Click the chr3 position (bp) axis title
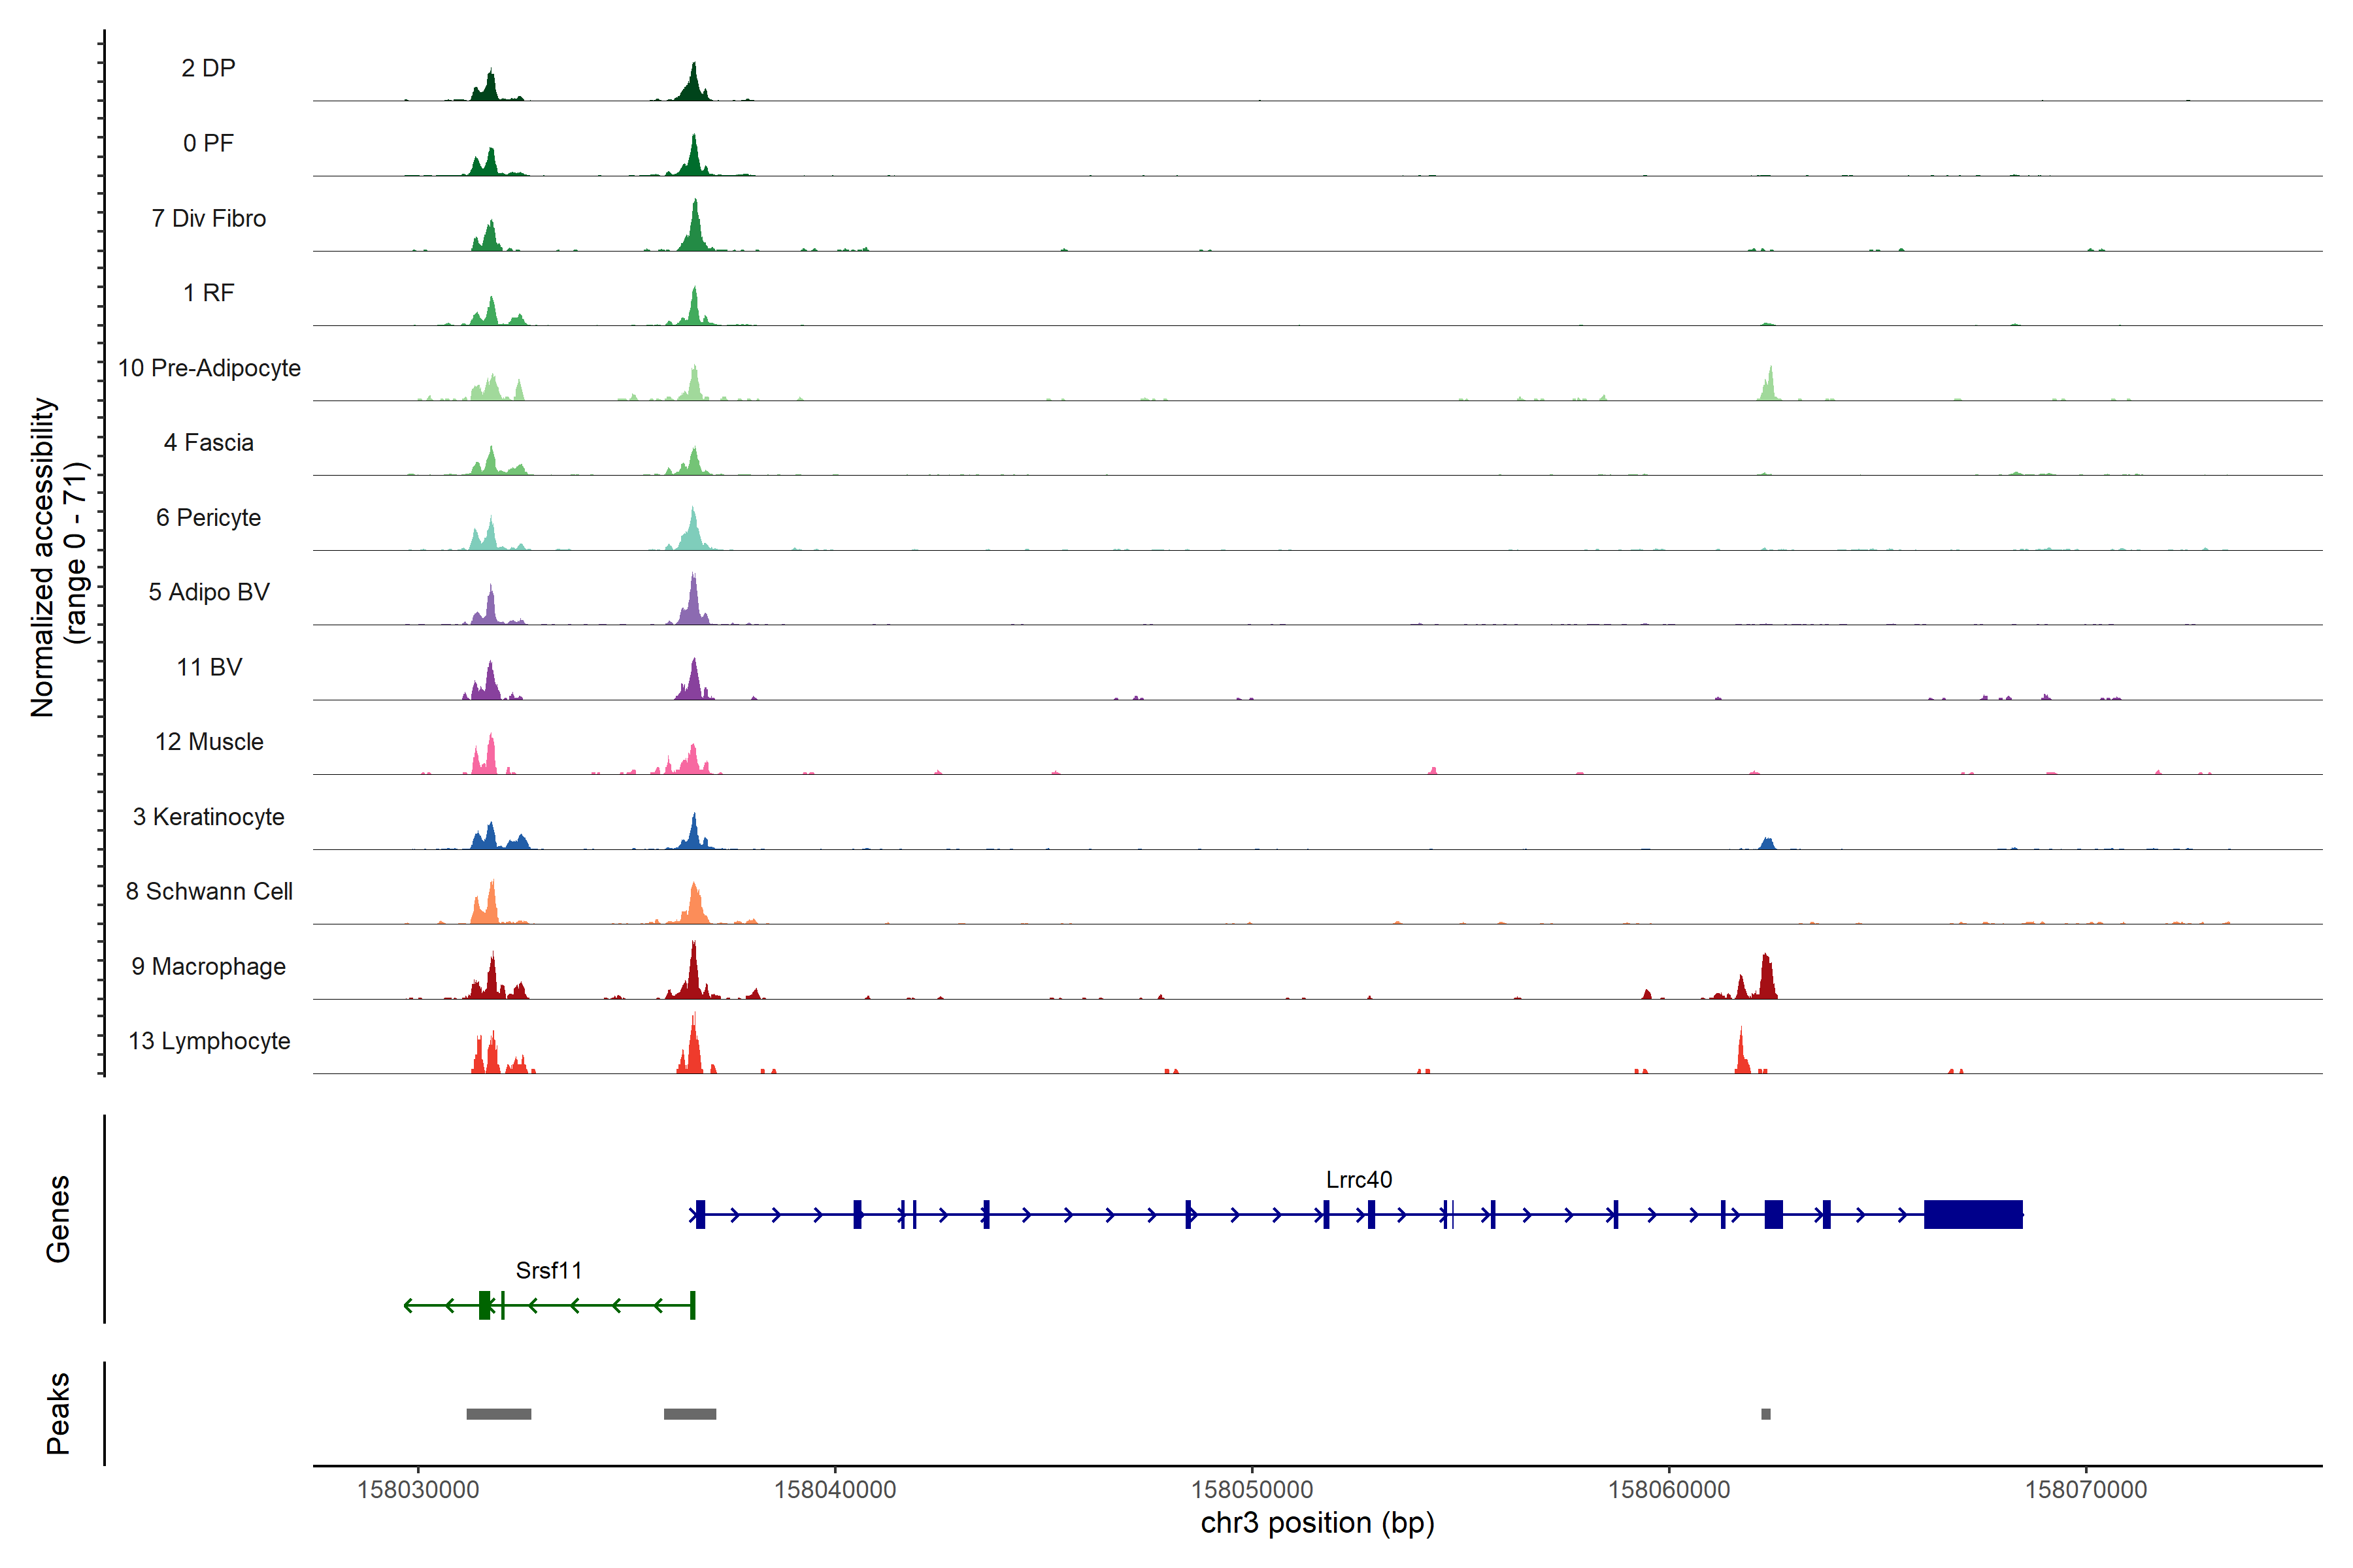This screenshot has width=2353, height=1568. (x=1316, y=1523)
